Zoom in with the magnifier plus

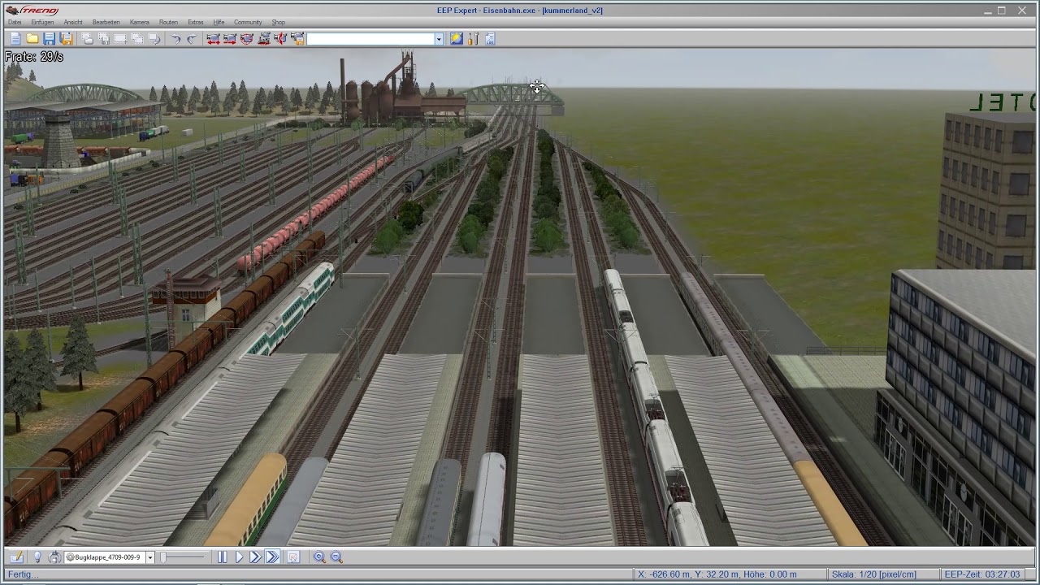(x=319, y=557)
